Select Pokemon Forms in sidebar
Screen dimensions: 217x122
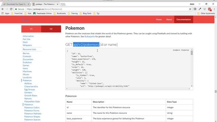[x=32, y=111]
